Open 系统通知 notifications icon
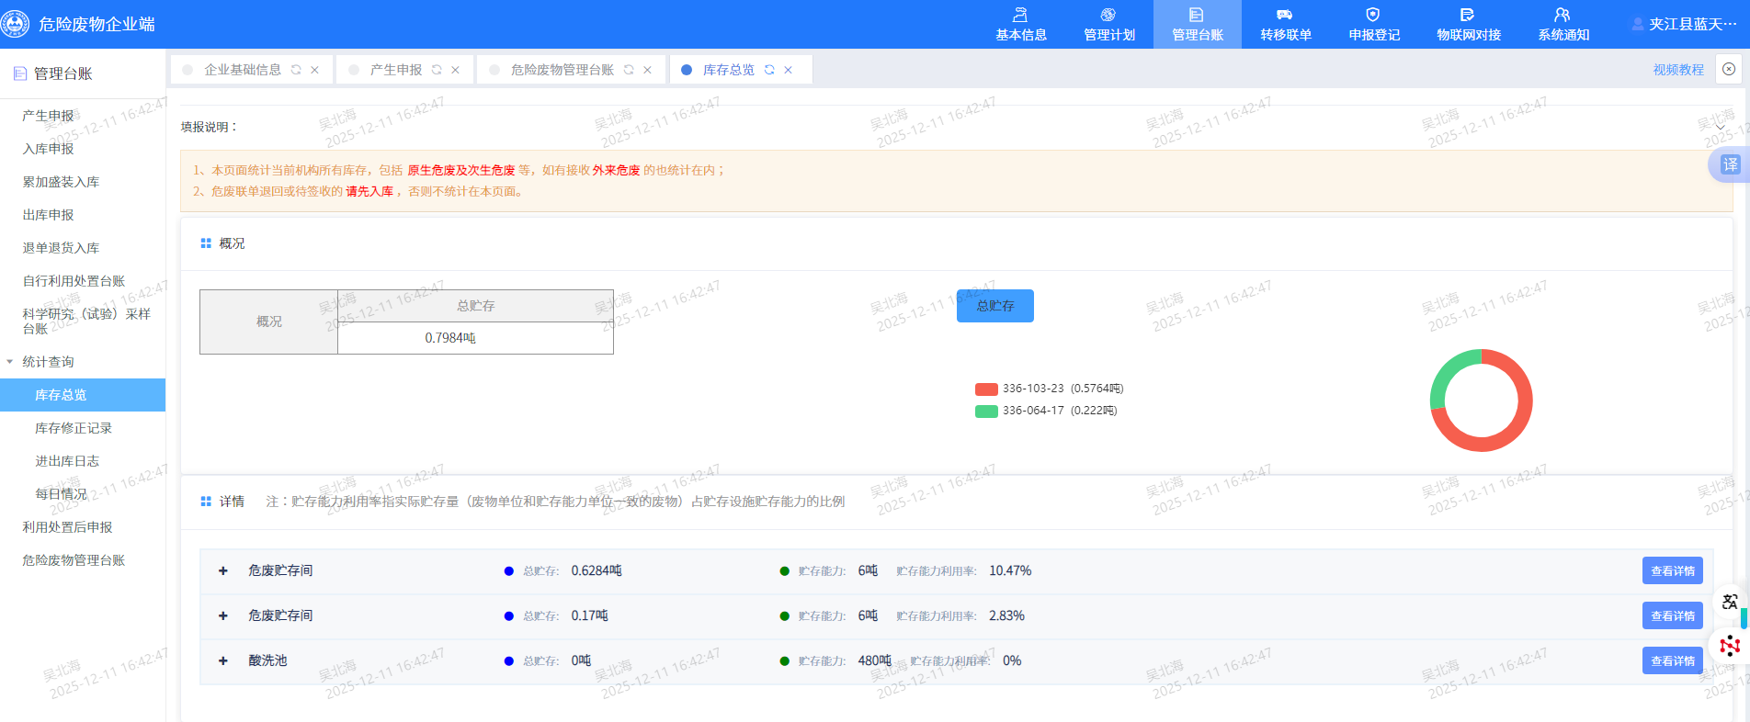This screenshot has height=722, width=1750. point(1562,16)
